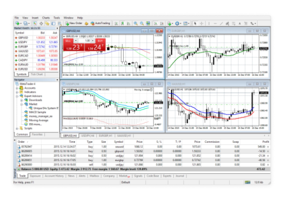
Task: Tile chart windows with toolbar icon
Action: [x=148, y=23]
